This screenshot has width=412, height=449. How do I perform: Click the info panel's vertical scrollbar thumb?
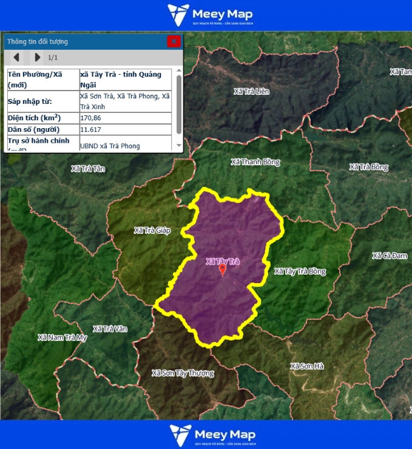tap(178, 105)
